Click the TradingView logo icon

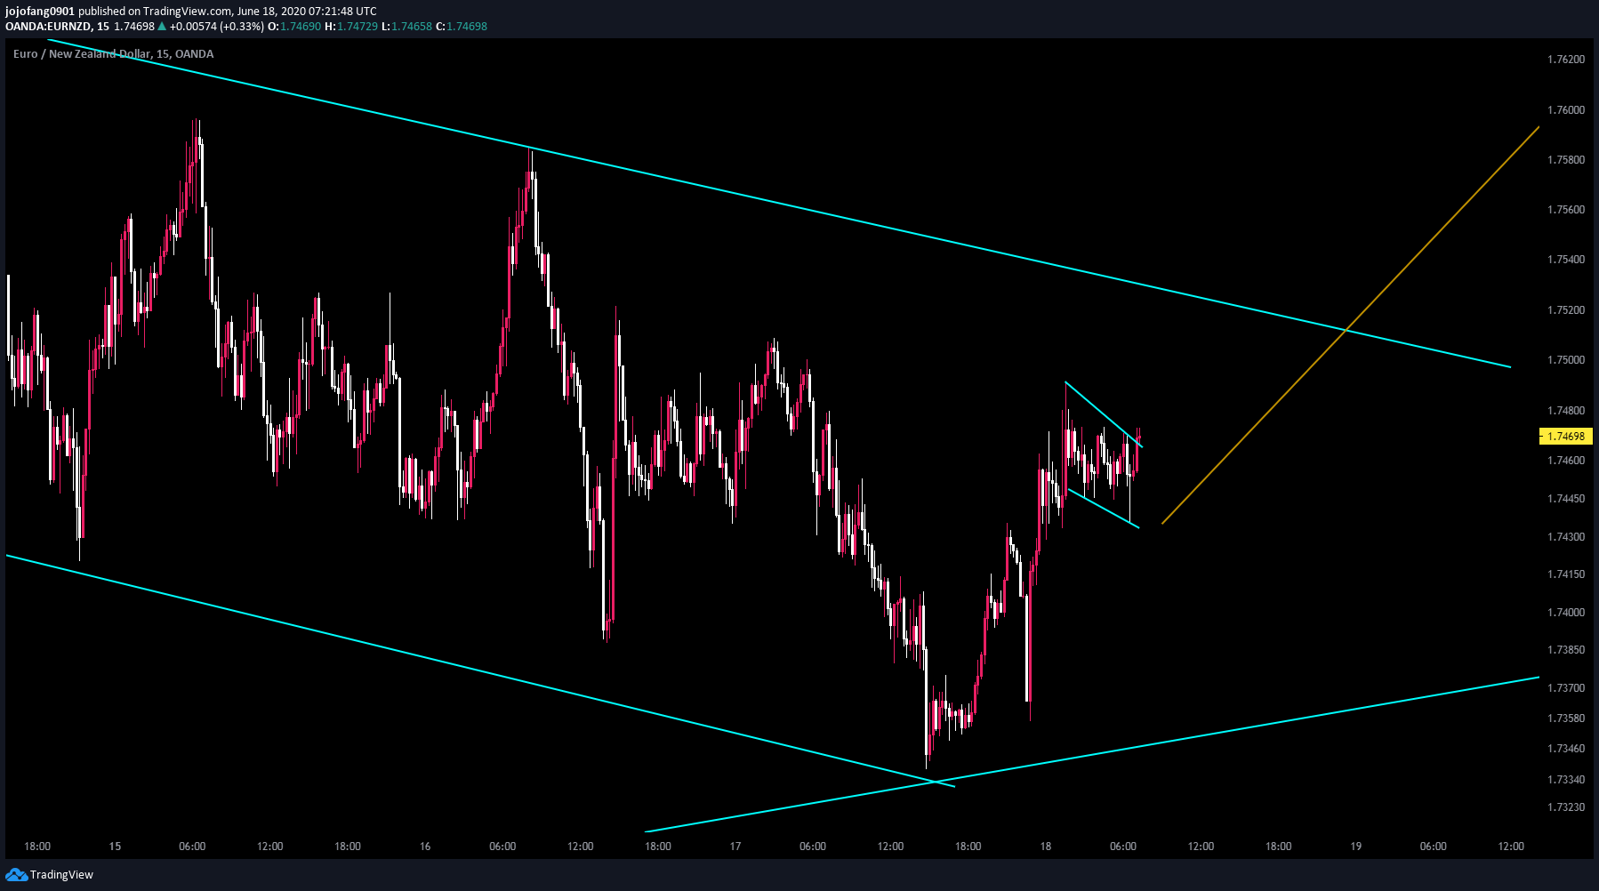pos(16,875)
